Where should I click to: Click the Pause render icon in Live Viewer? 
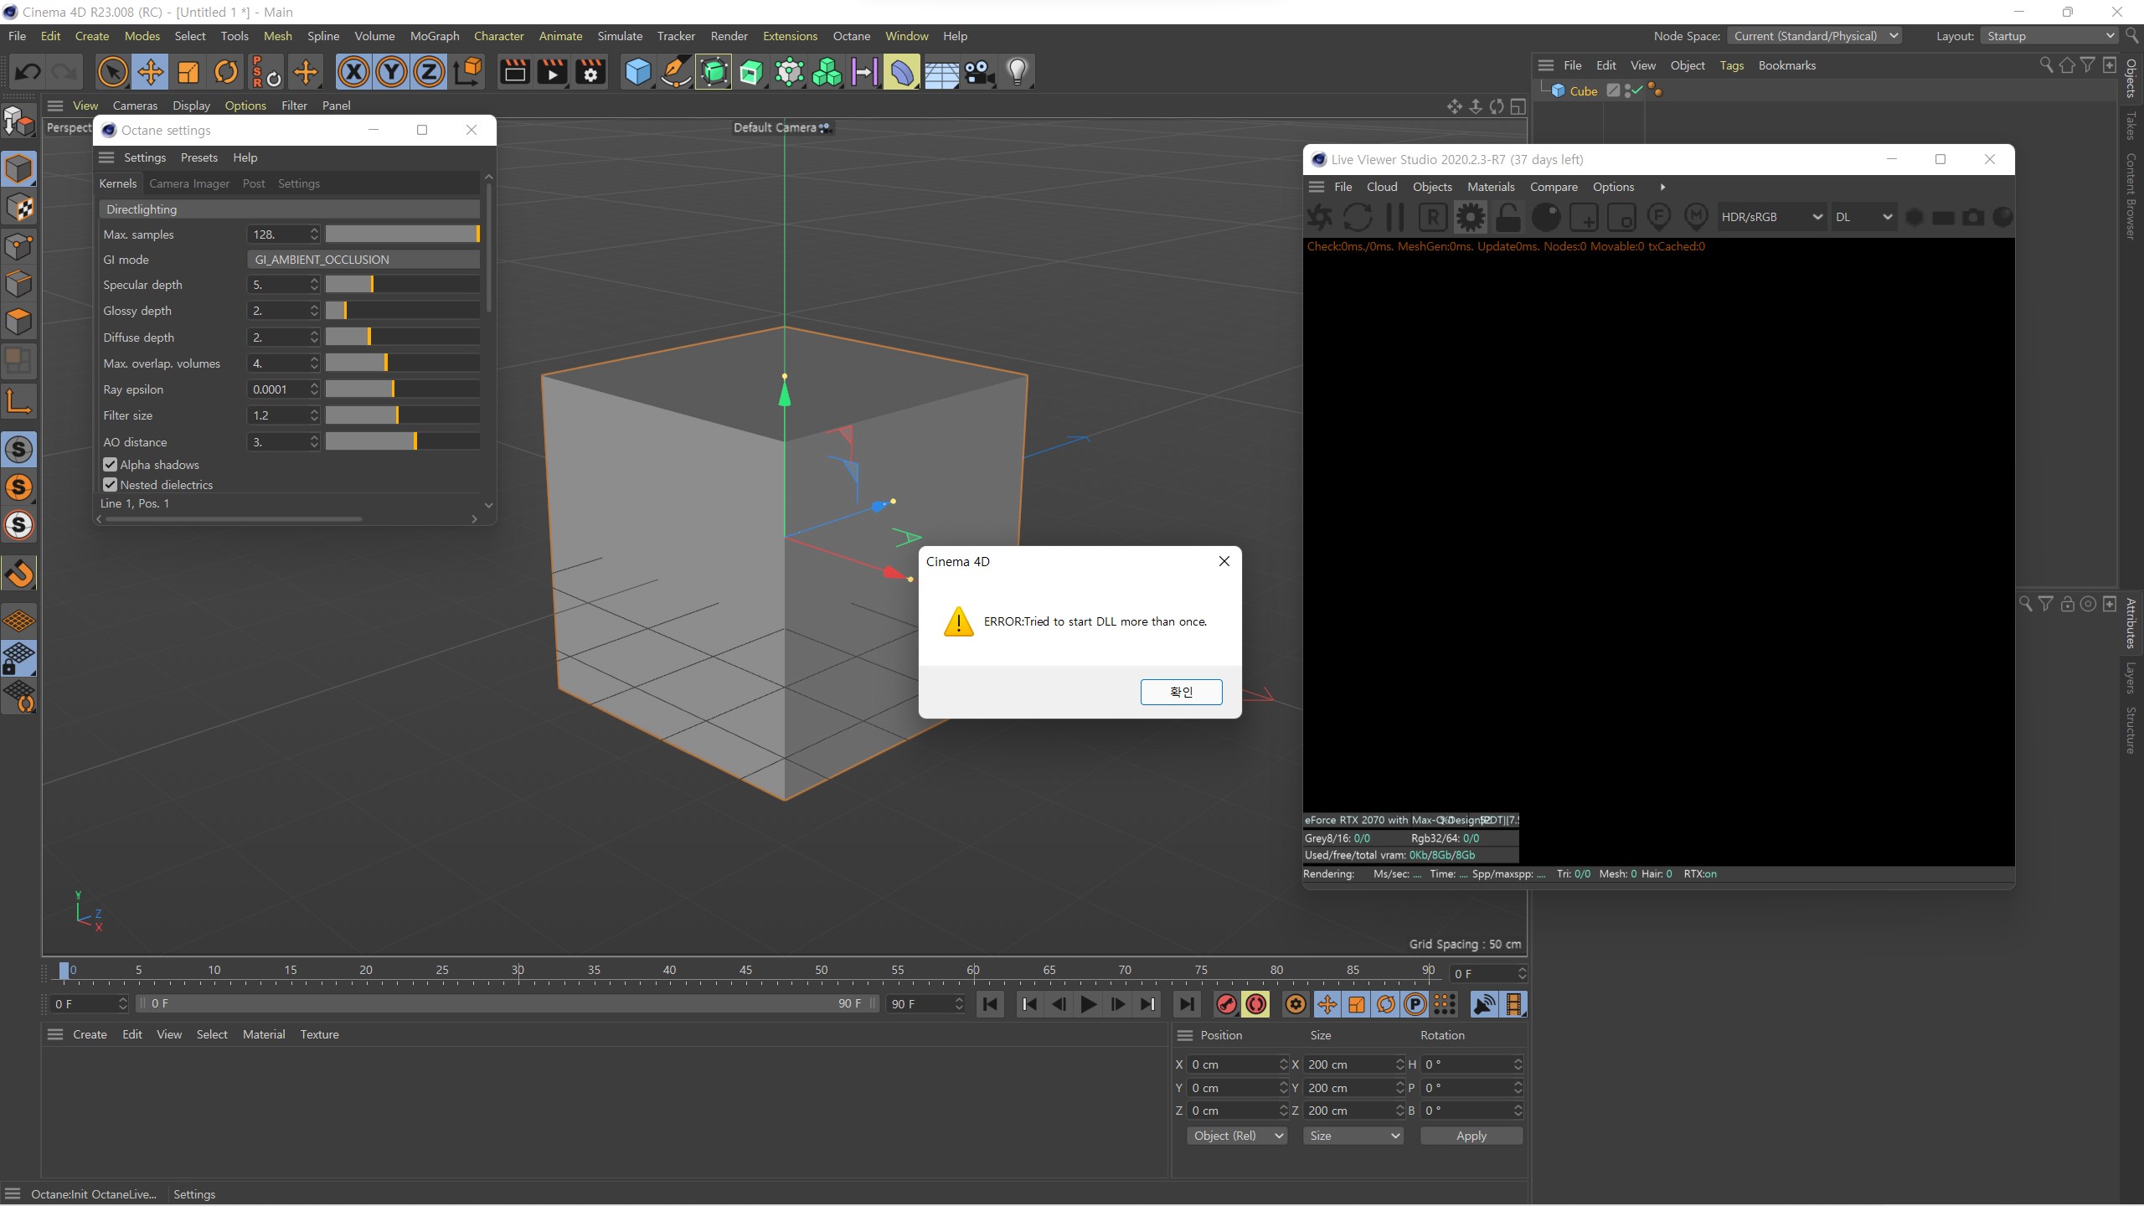(1395, 217)
